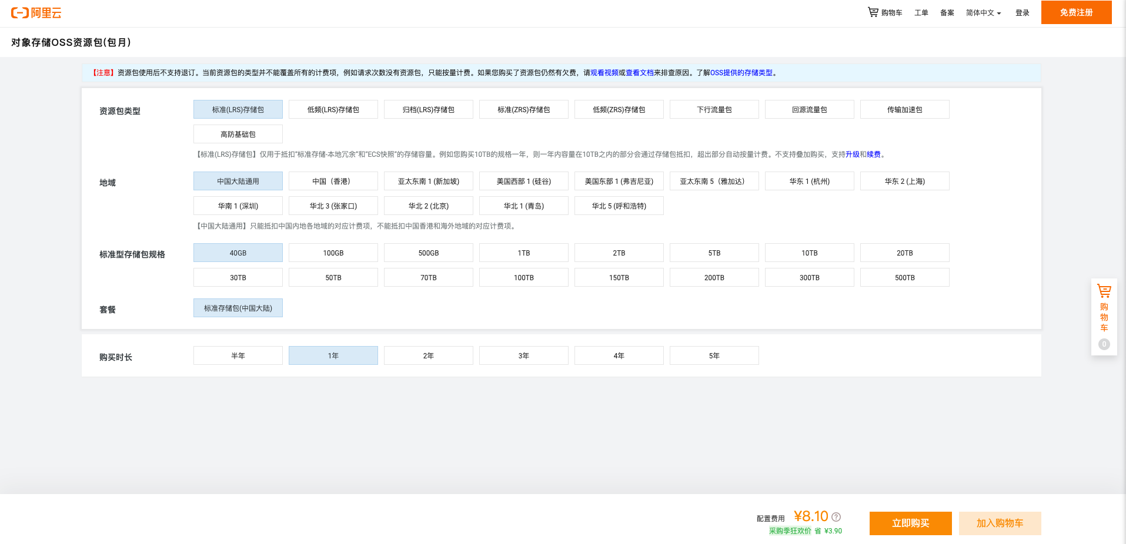Select 华北 2 (北京) region

428,206
